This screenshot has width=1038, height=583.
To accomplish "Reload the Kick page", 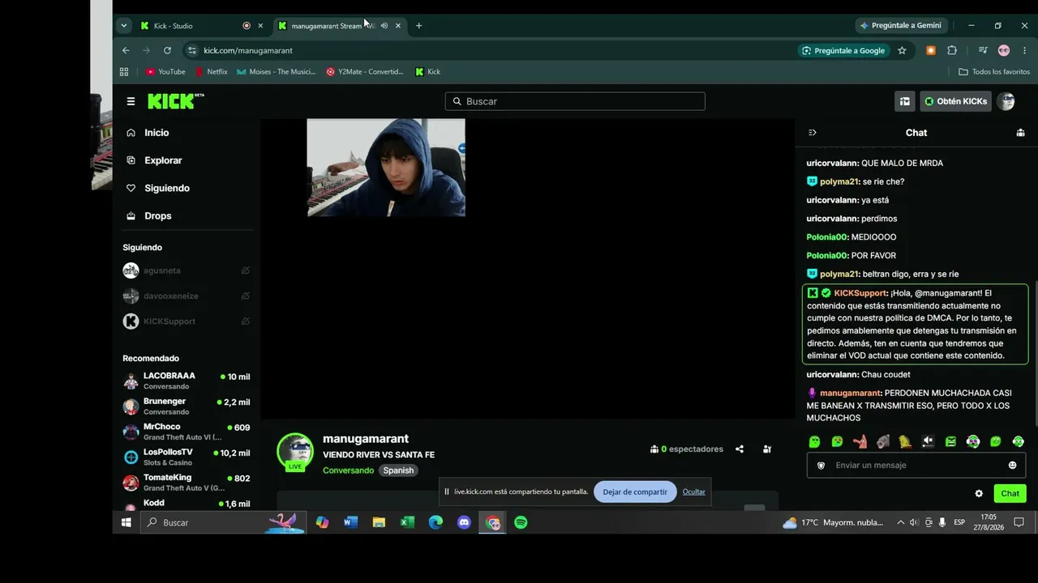I will click(167, 50).
